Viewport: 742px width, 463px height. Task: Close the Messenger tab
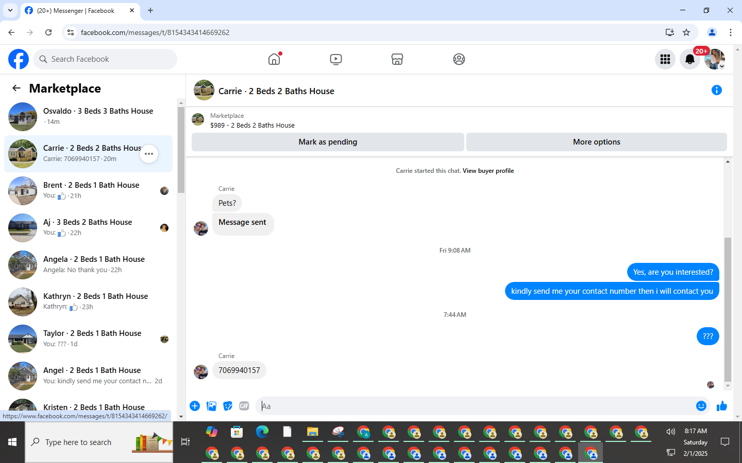pyautogui.click(x=132, y=10)
